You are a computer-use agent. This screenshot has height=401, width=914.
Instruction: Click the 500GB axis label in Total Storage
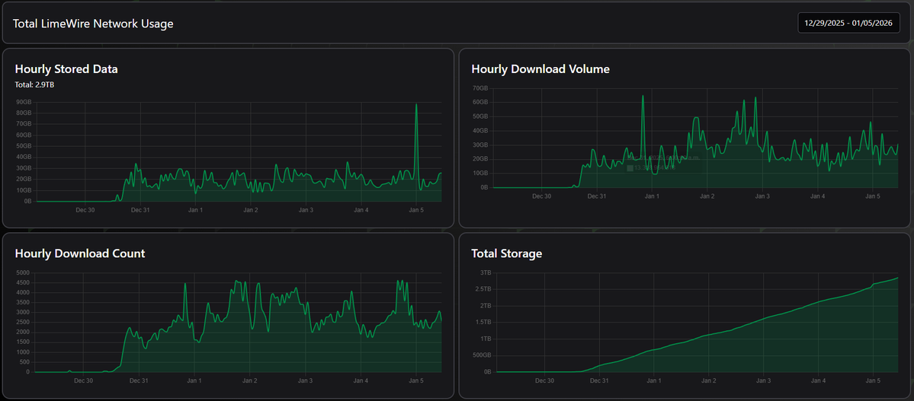(x=482, y=355)
